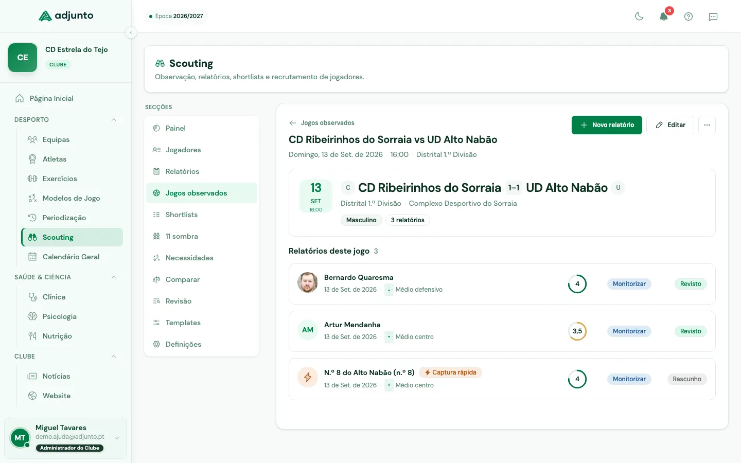This screenshot has width=741, height=463.
Task: Open user account menu for Miguel Tavares
Action: pos(65,438)
